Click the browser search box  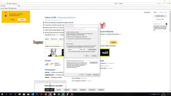point(138,3)
